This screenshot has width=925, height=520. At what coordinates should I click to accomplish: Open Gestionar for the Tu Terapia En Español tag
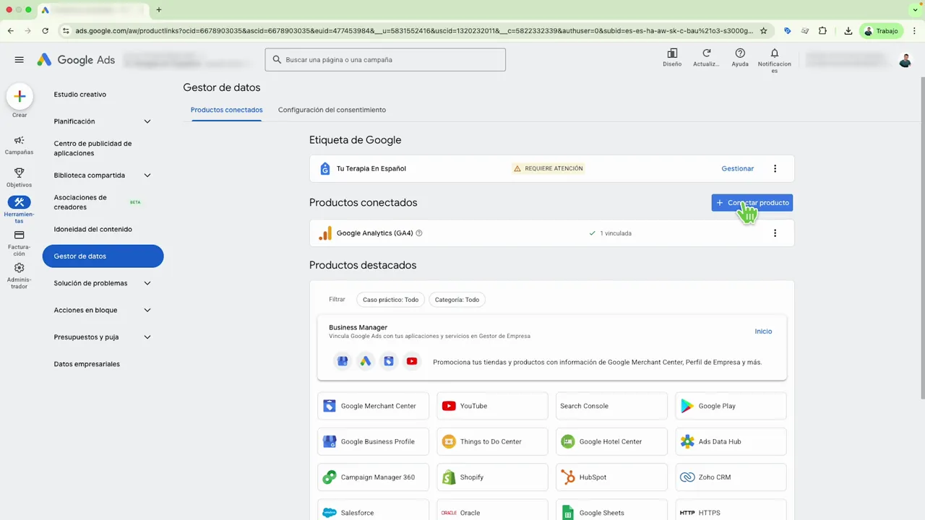[737, 168]
